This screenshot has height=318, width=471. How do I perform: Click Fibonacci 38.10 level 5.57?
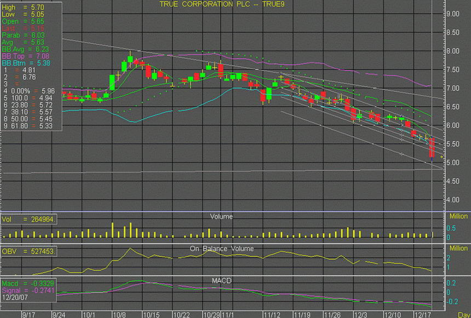(28, 112)
